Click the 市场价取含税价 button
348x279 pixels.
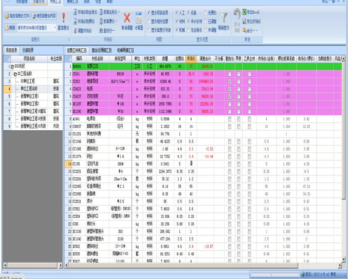click(x=85, y=12)
